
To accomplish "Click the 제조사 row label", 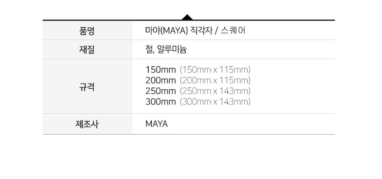I will [x=87, y=124].
